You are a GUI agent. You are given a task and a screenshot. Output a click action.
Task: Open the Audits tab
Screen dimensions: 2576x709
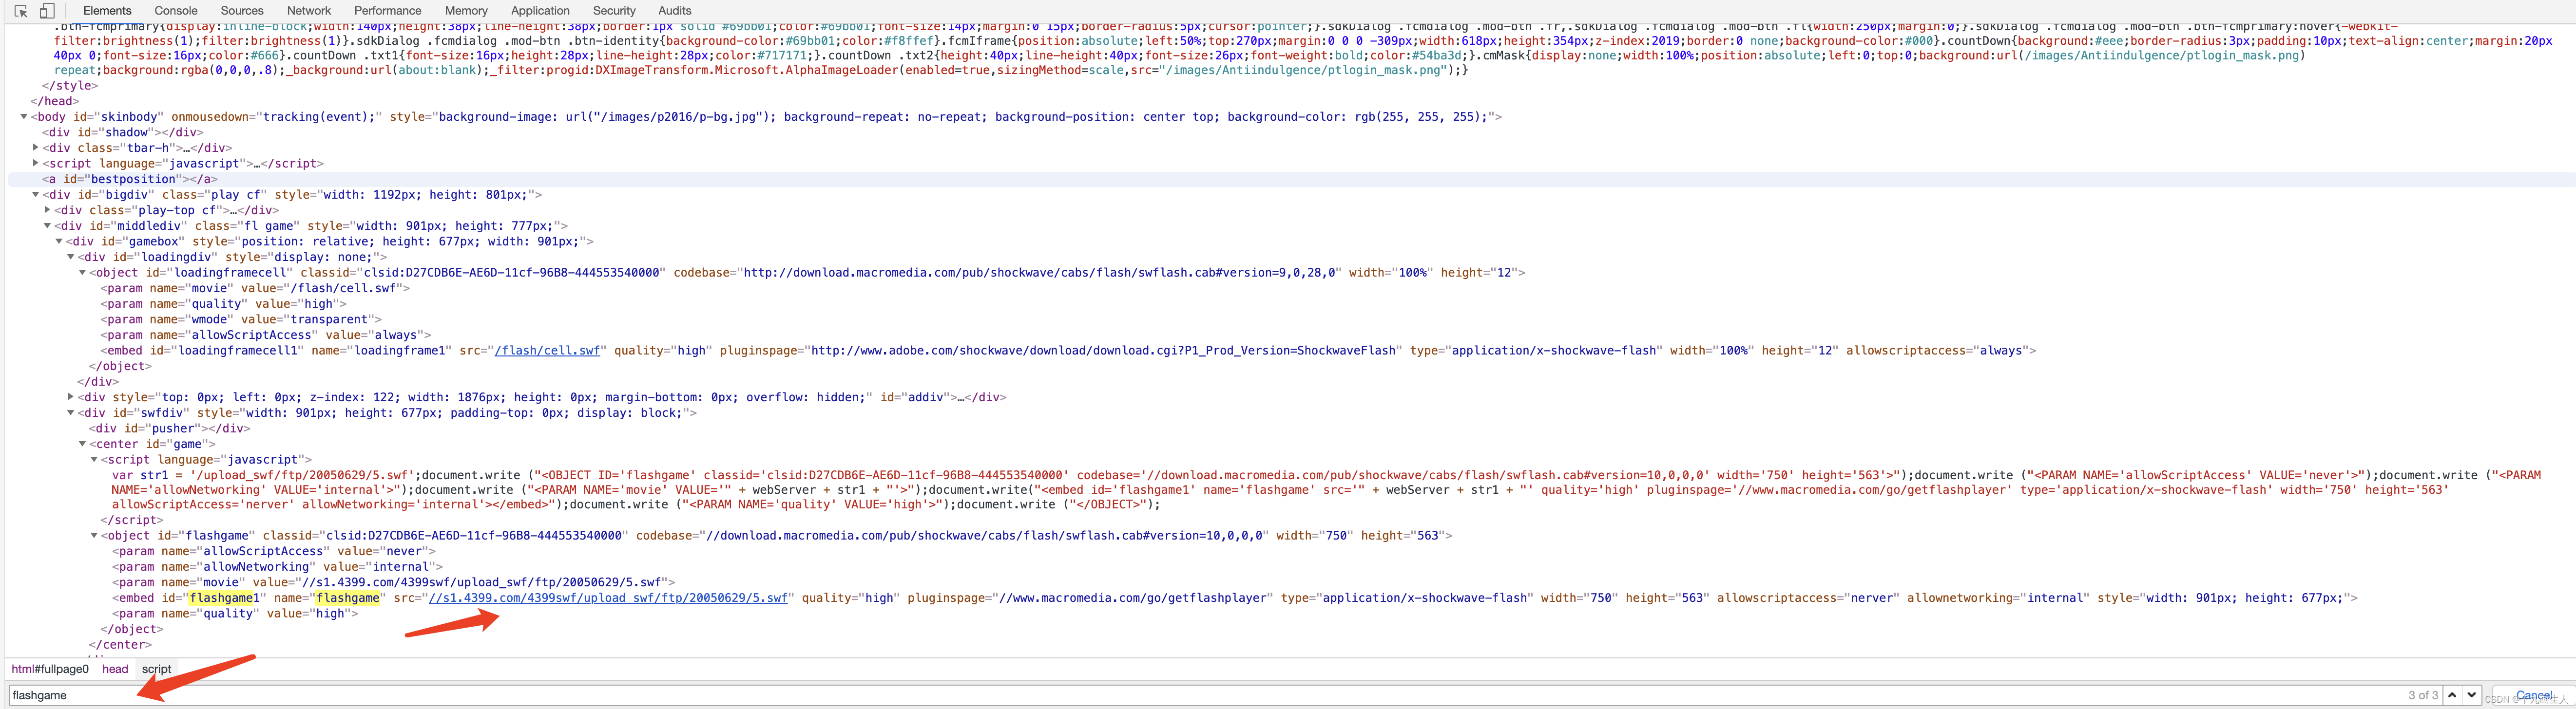[x=674, y=11]
